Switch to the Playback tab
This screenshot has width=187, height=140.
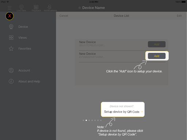[x=36, y=8]
